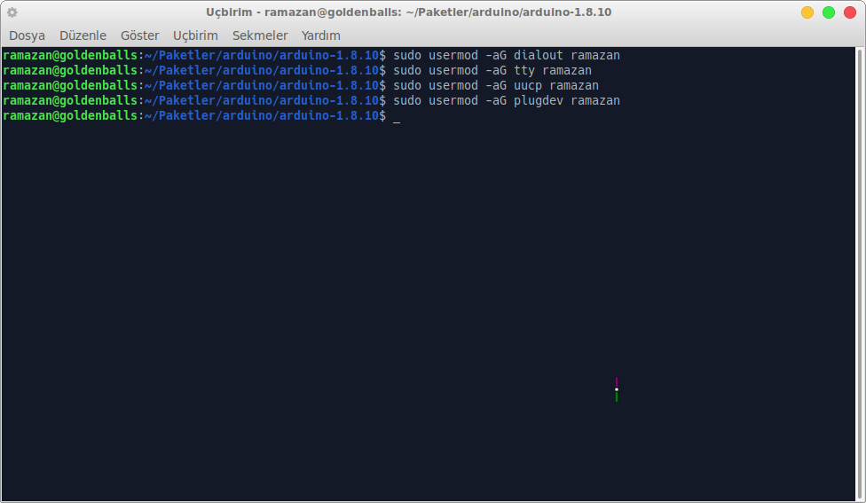Viewport: 866px width, 503px height.
Task: Open the Düzenle menu
Action: point(83,35)
